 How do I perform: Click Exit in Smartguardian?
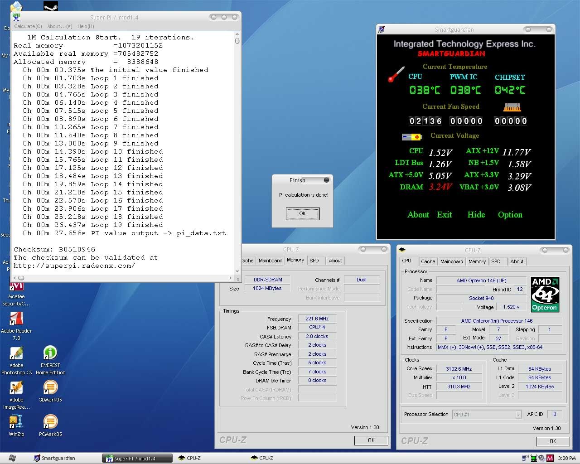click(x=444, y=215)
